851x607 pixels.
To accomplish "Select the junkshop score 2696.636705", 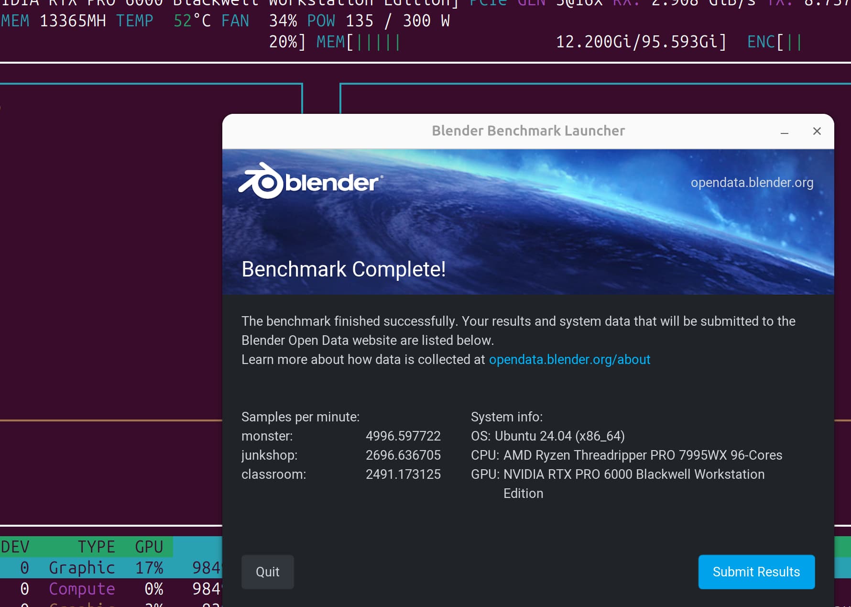I will tap(403, 455).
